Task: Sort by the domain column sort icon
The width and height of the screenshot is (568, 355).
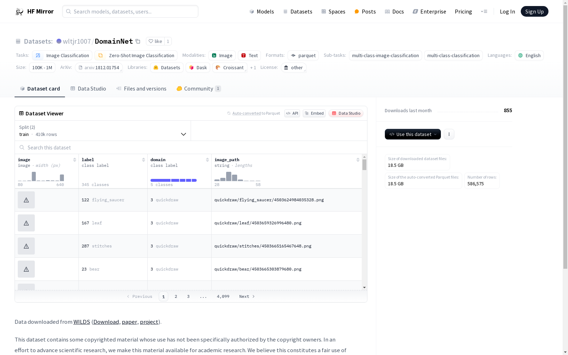Action: pyautogui.click(x=207, y=160)
